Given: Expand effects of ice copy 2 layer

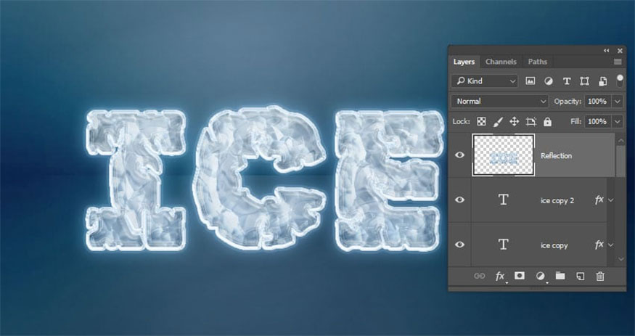Looking at the screenshot, I should 611,200.
